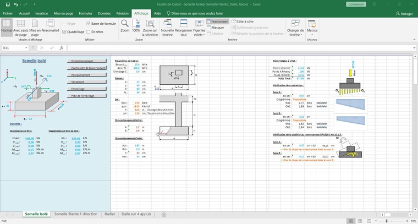Click the zoom slider in status bar

[x=387, y=221]
